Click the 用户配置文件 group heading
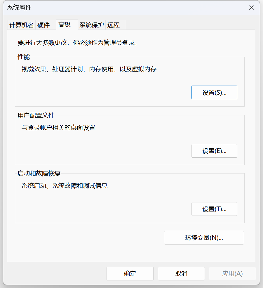The image size is (263, 288). pos(36,115)
